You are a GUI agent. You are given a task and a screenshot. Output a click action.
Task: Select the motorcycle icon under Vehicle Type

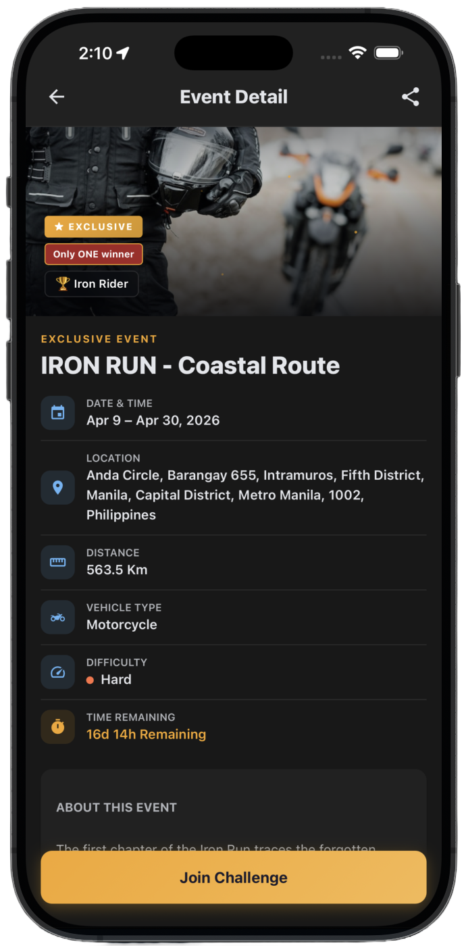coord(57,616)
